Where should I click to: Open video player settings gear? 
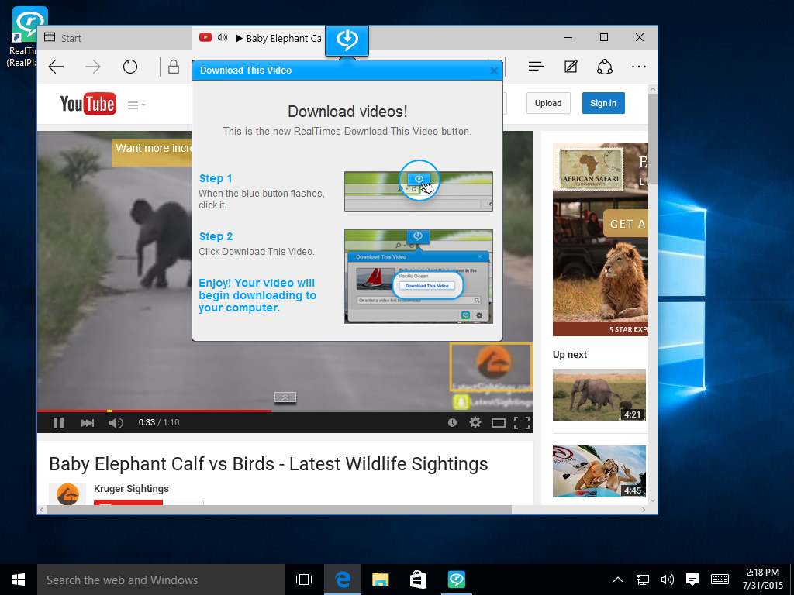click(475, 423)
